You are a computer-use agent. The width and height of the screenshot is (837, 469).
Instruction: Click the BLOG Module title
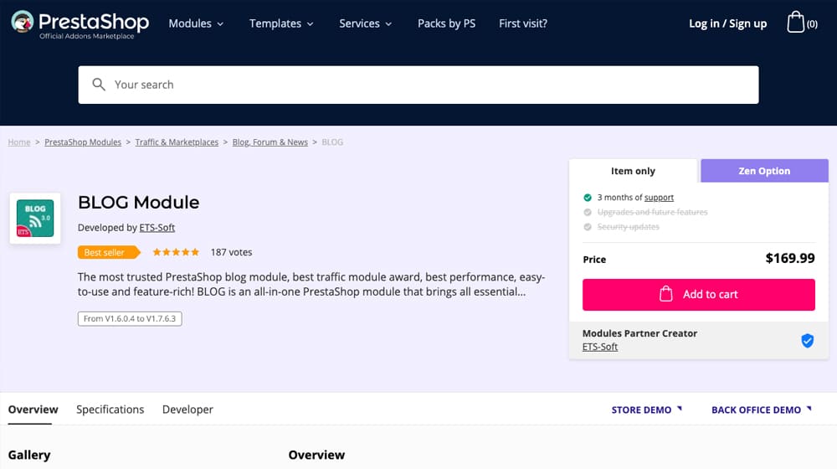click(x=139, y=203)
